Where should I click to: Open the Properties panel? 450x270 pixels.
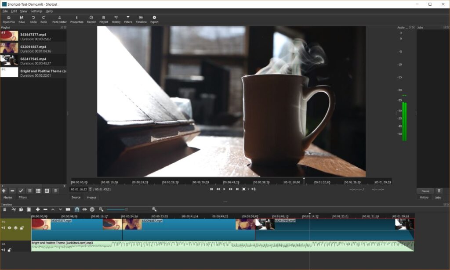coord(77,18)
